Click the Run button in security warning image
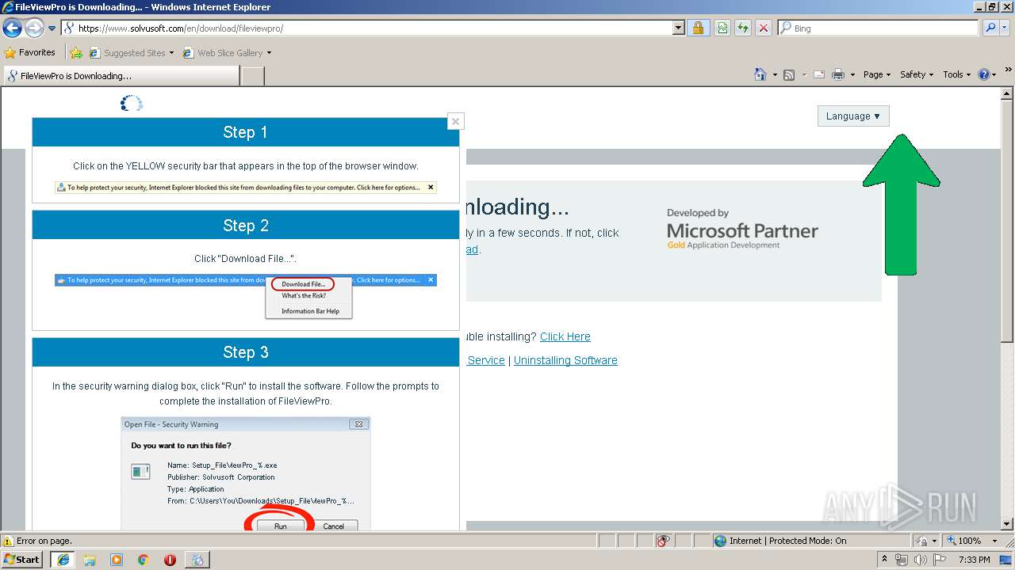The height and width of the screenshot is (570, 1015). (x=280, y=526)
